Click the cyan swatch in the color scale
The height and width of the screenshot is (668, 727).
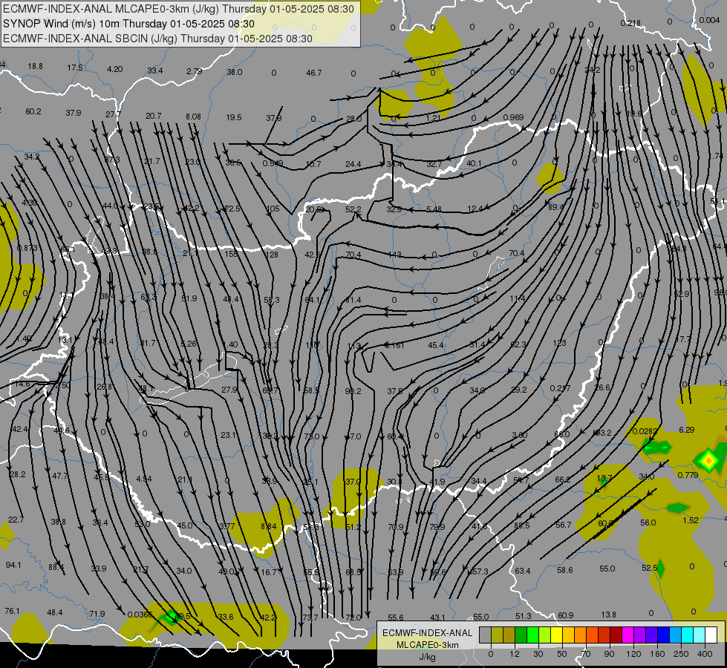pyautogui.click(x=687, y=635)
